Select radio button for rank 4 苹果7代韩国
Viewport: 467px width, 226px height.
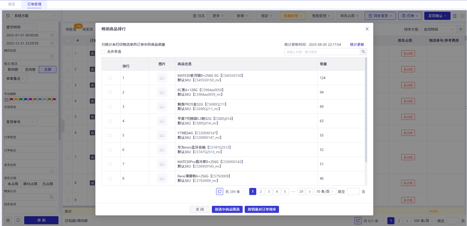pyautogui.click(x=110, y=121)
